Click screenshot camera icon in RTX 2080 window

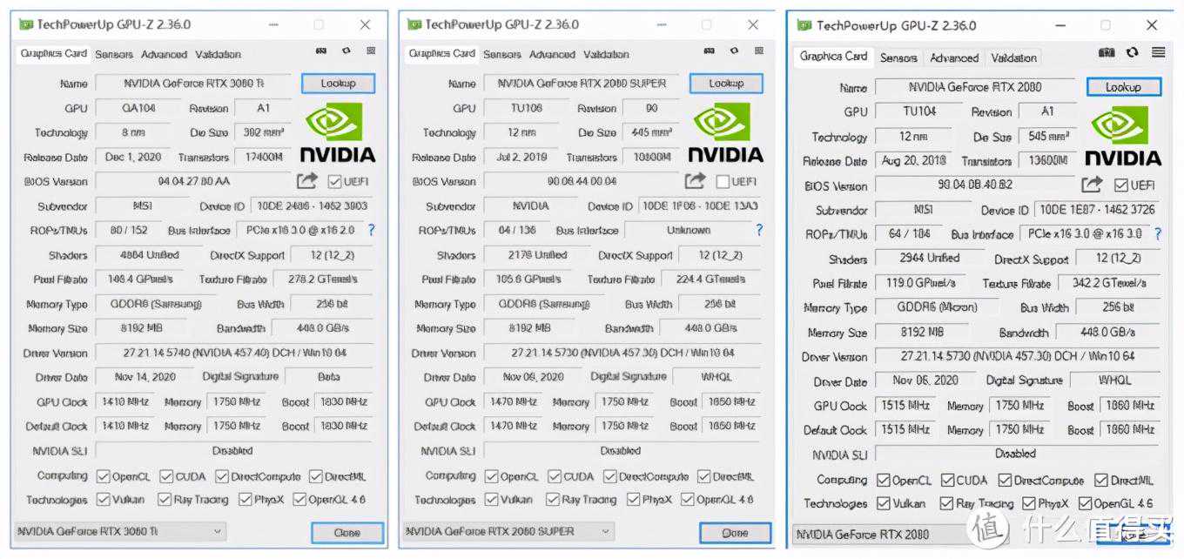click(x=1107, y=53)
